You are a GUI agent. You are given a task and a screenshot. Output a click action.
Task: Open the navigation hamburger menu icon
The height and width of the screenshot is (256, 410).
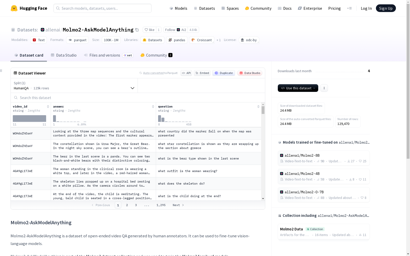tap(349, 8)
